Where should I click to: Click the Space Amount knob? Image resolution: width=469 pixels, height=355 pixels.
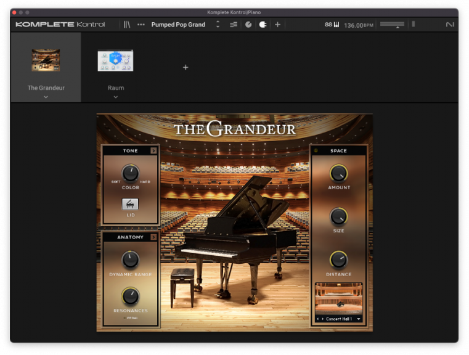point(338,173)
